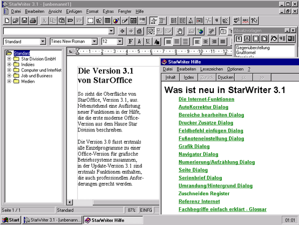Image resolution: width=299 pixels, height=225 pixels.
Task: Click the Print icon in the toolbar
Action: pyautogui.click(x=33, y=21)
